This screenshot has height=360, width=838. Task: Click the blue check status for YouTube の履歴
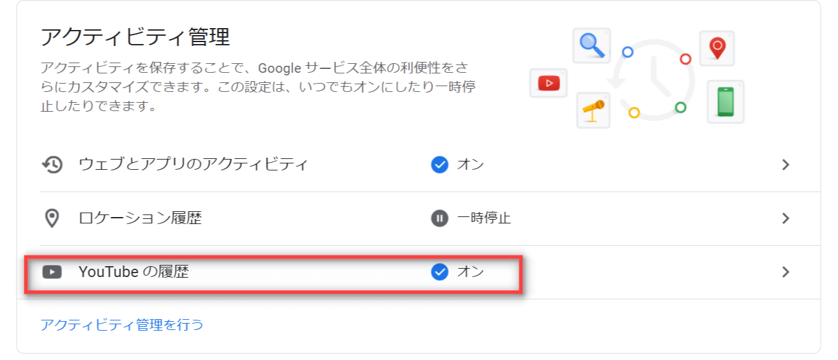pyautogui.click(x=439, y=272)
